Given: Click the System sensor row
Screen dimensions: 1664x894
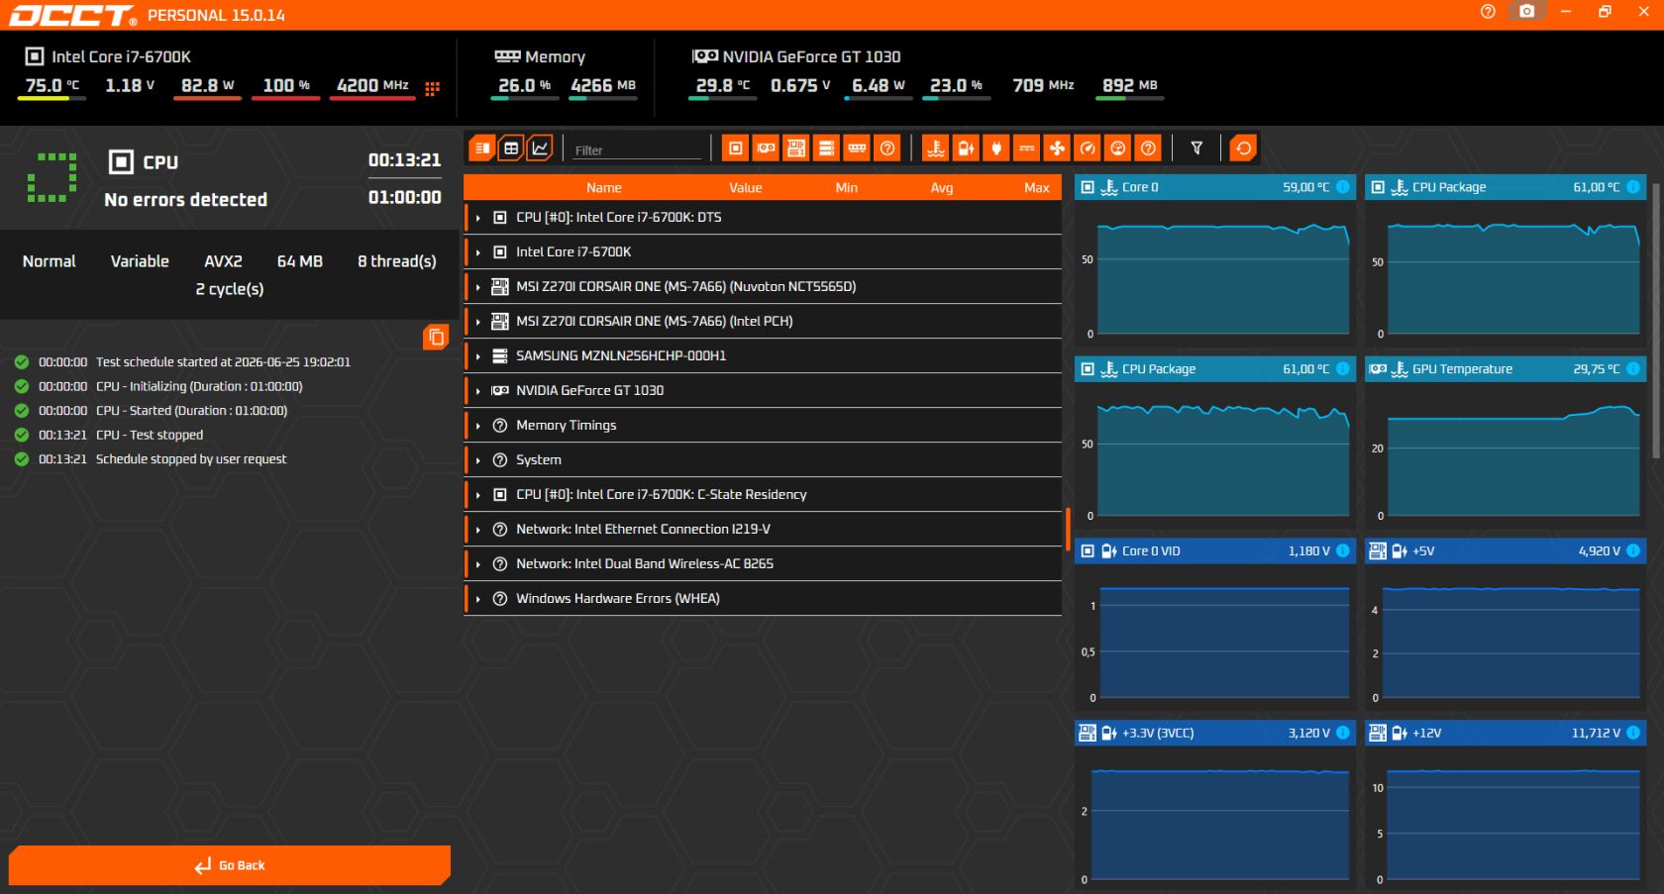Looking at the screenshot, I should point(763,460).
